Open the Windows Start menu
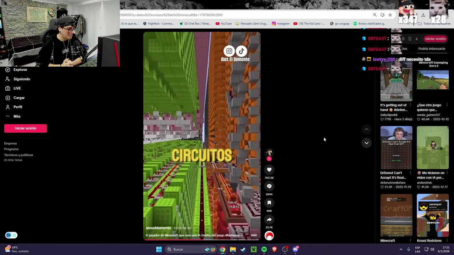 (x=159, y=249)
